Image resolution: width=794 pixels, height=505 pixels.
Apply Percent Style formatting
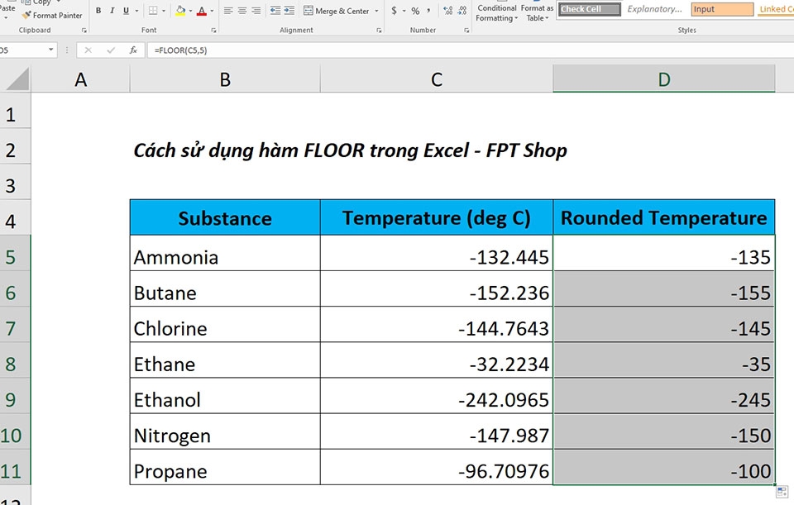click(x=414, y=11)
